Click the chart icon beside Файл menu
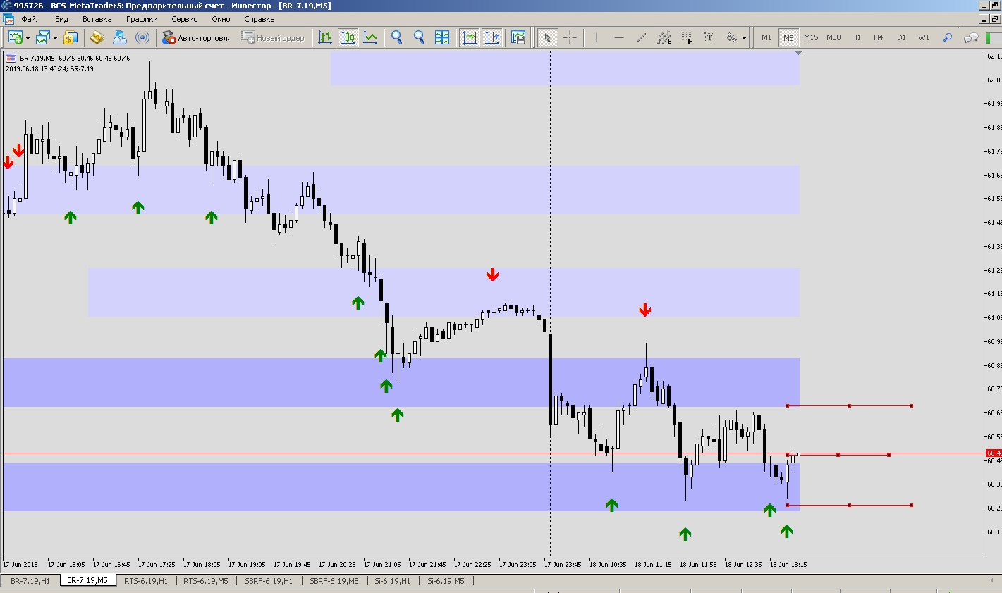The height and width of the screenshot is (593, 1002). click(8, 19)
